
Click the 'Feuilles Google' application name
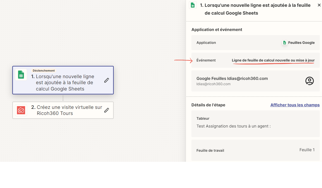coord(302,43)
